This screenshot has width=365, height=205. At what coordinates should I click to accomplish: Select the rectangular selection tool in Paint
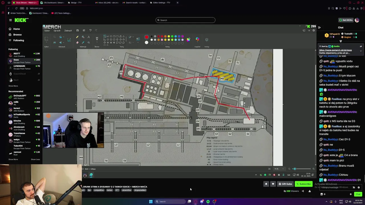pos(46,39)
